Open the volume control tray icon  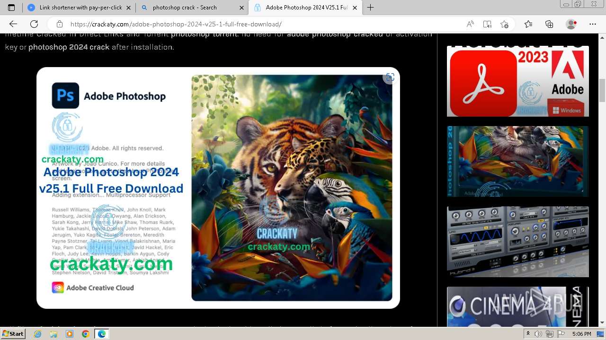(538, 334)
